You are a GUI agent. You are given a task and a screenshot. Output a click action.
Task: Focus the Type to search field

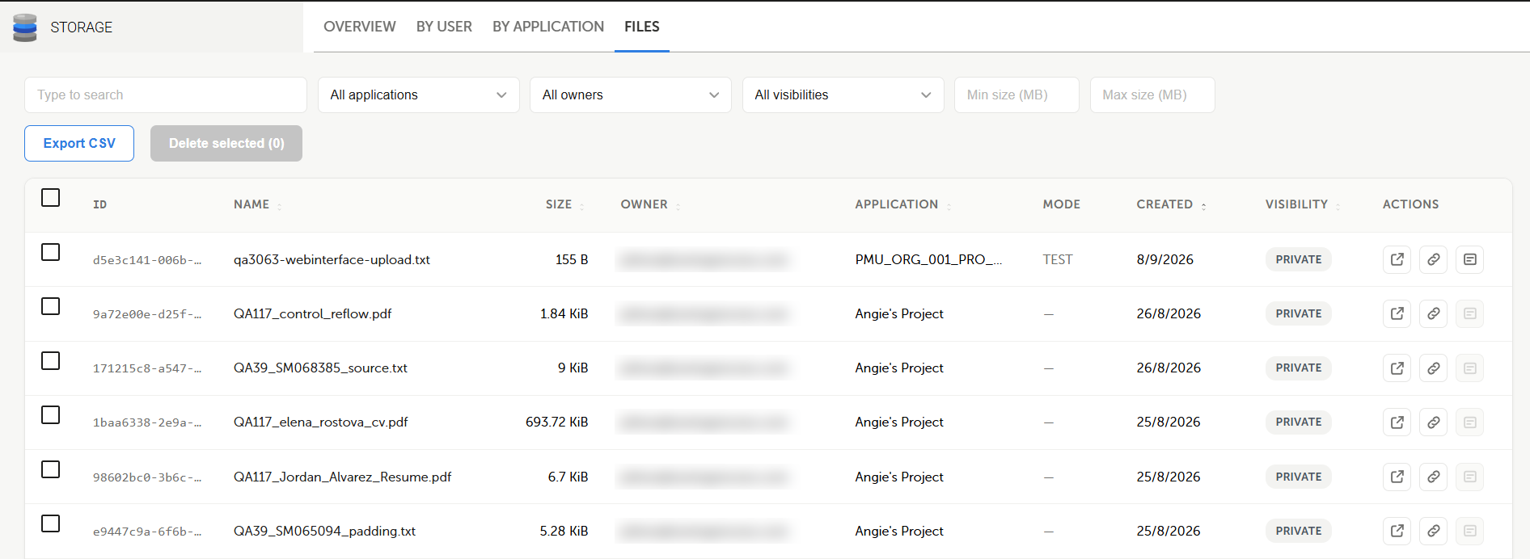[x=166, y=95]
